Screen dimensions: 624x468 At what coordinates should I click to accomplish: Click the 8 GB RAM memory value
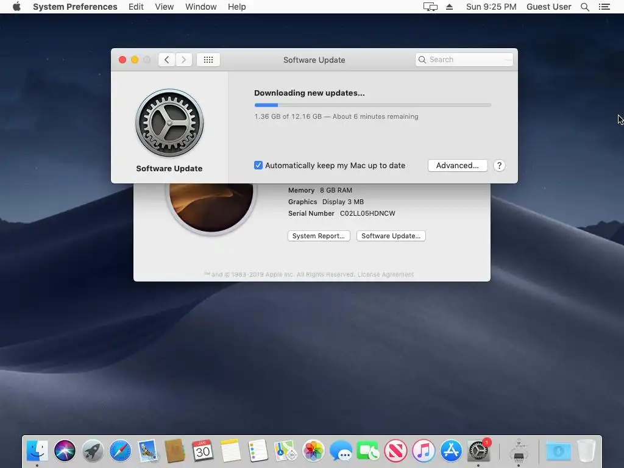pos(336,190)
